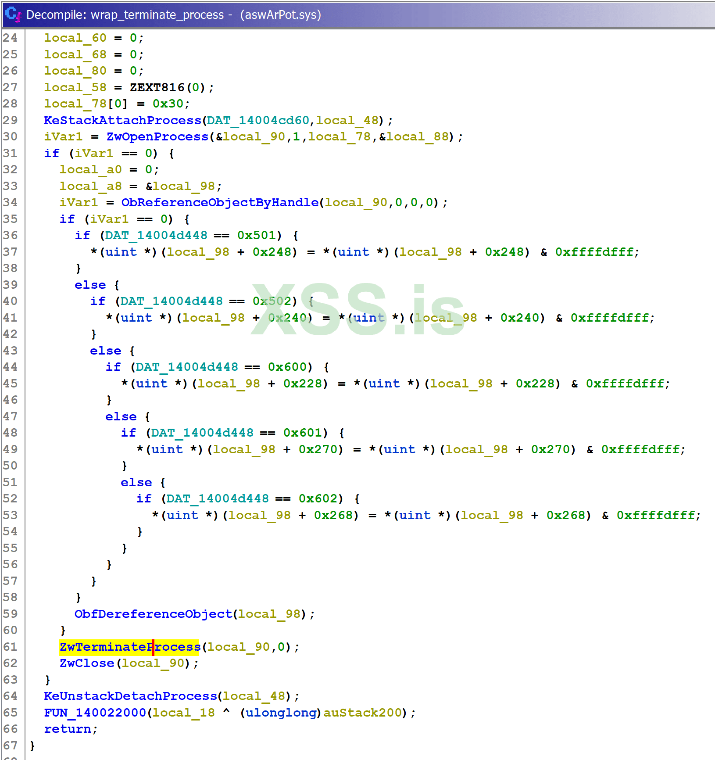Select the 0xffffdfff mask on line 53

coord(656,515)
